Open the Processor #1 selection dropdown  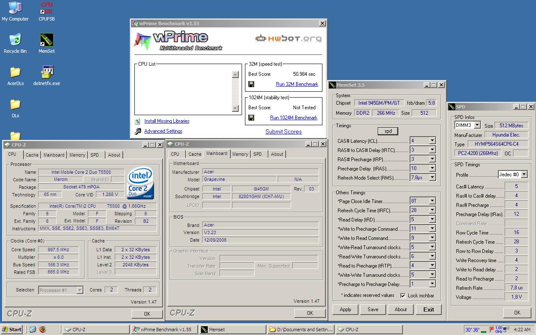pyautogui.click(x=80, y=290)
